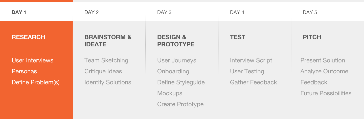Select Personas under Research
The height and width of the screenshot is (119, 364).
[24, 71]
